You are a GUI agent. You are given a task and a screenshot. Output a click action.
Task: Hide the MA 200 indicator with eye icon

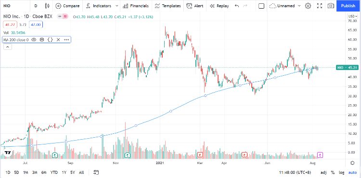pos(34,40)
